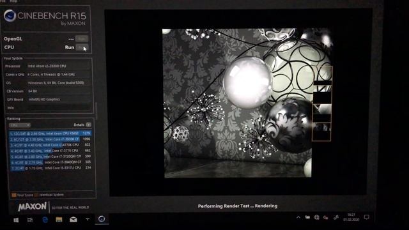
Task: Click the Details arrow button in Ranking
Action: 89,125
